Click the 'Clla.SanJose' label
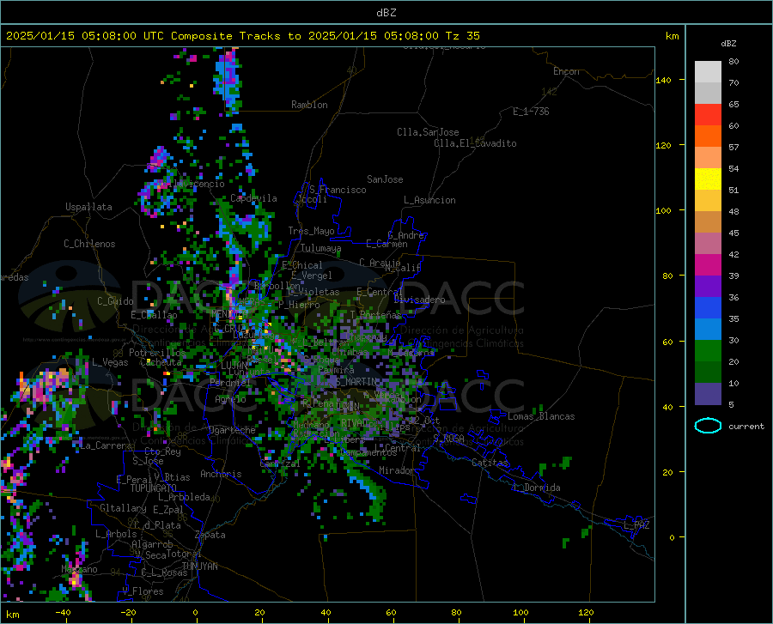 pos(428,132)
